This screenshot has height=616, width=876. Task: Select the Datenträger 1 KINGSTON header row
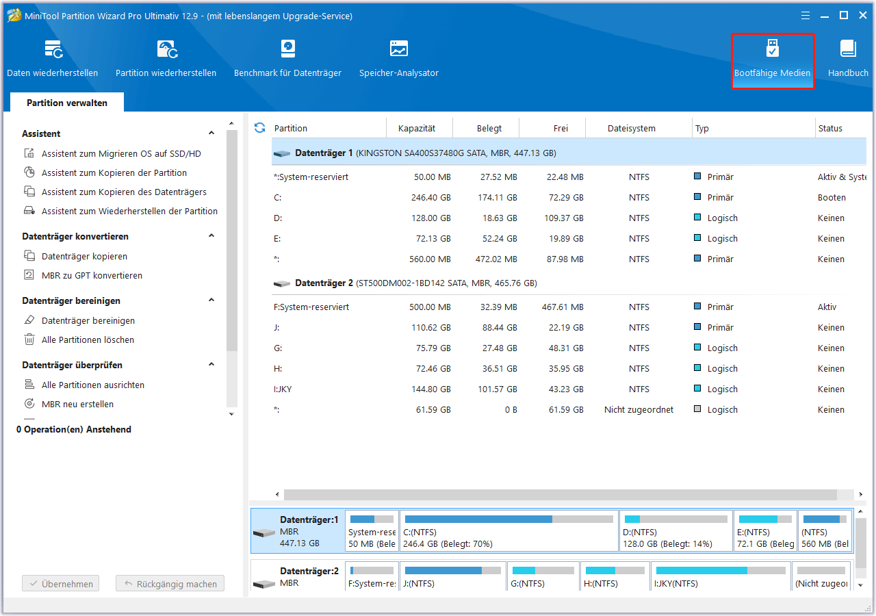[569, 153]
